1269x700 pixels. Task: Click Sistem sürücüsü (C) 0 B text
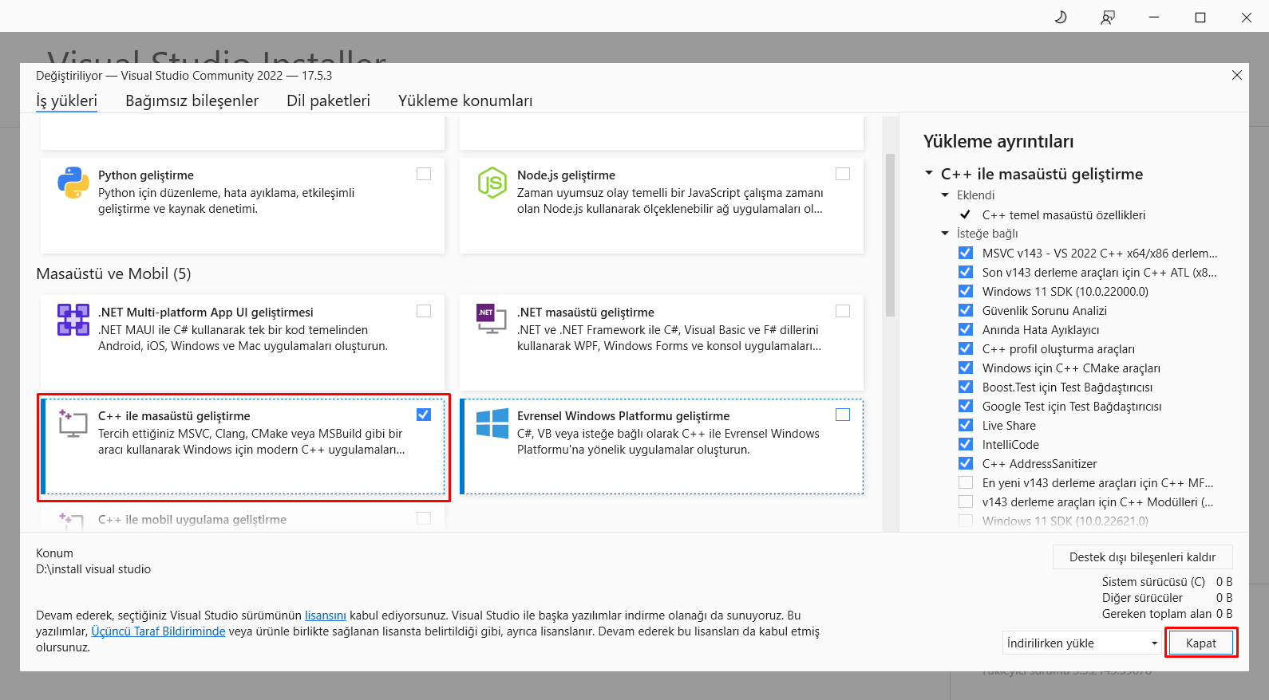1167,582
